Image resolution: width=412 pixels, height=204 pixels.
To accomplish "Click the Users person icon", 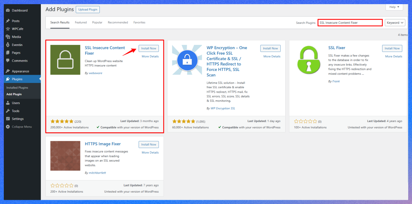I will (x=8, y=103).
